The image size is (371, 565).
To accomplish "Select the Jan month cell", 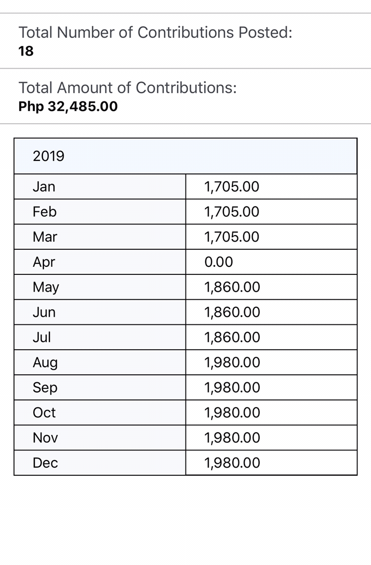I will [x=100, y=187].
